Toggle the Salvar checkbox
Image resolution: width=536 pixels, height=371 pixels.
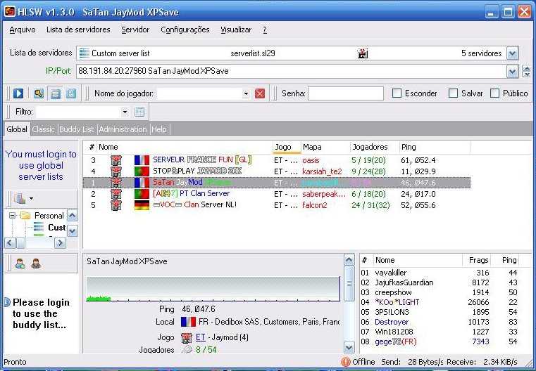pos(453,93)
